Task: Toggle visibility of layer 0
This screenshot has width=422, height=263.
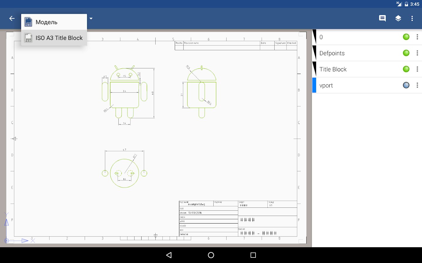Action: (x=406, y=37)
